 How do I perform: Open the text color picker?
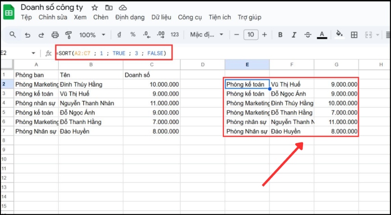[x=322, y=35]
